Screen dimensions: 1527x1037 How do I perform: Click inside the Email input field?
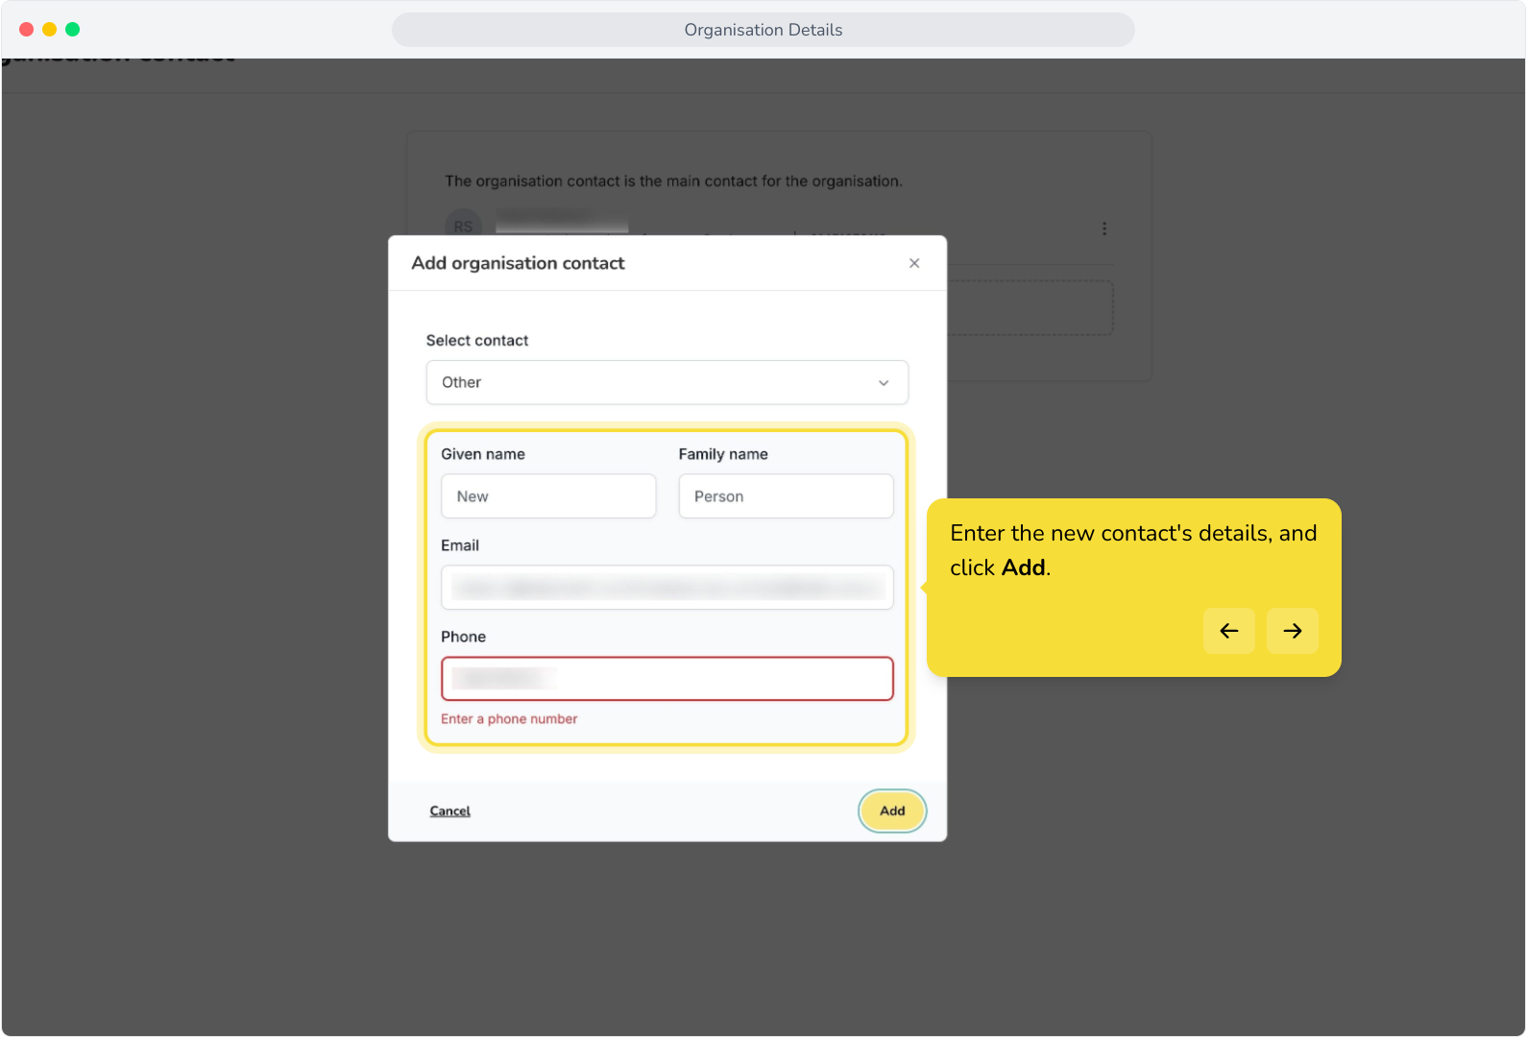[x=667, y=588]
